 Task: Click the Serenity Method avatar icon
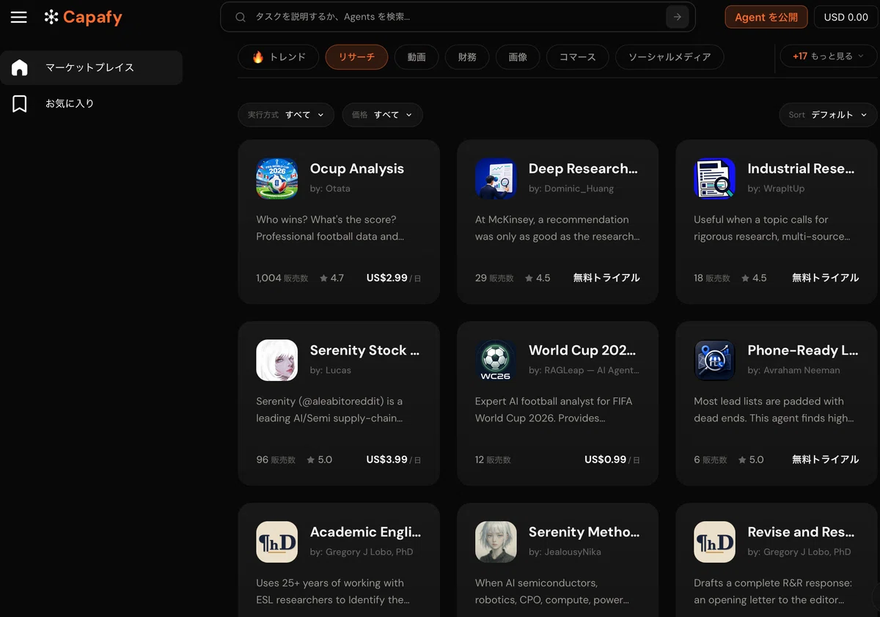[496, 542]
